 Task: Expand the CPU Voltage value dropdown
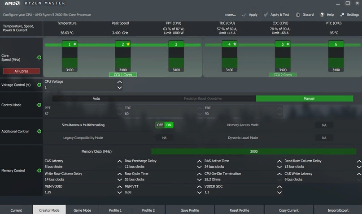click(x=119, y=87)
